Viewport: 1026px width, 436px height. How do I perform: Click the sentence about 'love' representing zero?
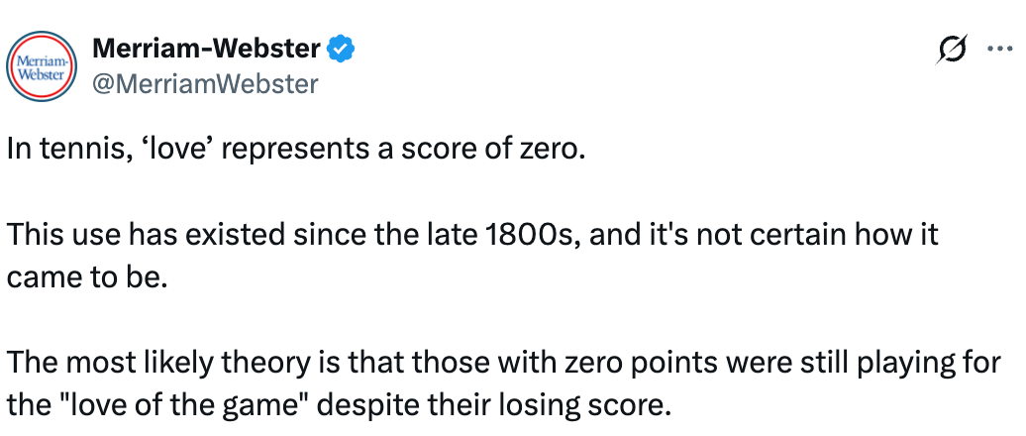pyautogui.click(x=297, y=152)
